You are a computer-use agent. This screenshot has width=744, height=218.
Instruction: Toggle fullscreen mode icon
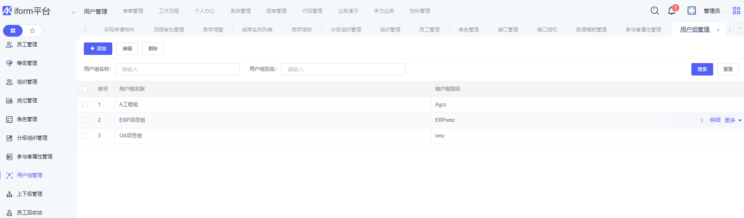(x=692, y=11)
